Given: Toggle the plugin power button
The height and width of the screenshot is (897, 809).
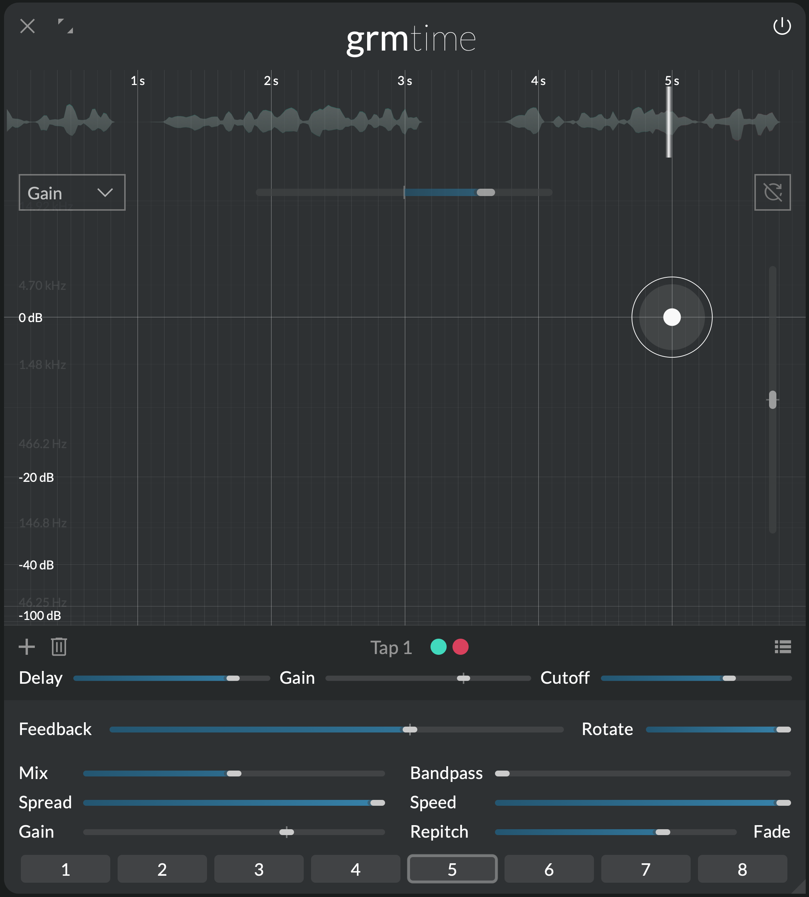Looking at the screenshot, I should click(782, 26).
